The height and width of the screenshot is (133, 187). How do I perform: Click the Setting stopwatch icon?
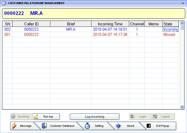coord(87,126)
